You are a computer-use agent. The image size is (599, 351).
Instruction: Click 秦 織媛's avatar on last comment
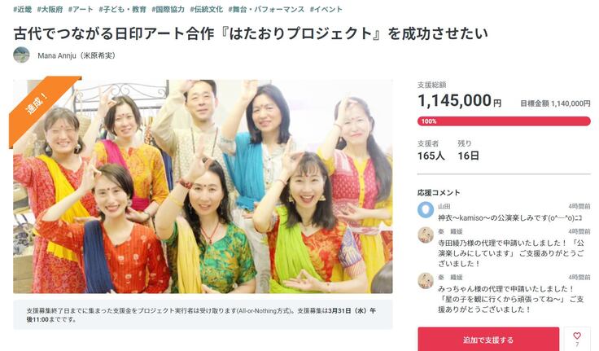coord(425,281)
